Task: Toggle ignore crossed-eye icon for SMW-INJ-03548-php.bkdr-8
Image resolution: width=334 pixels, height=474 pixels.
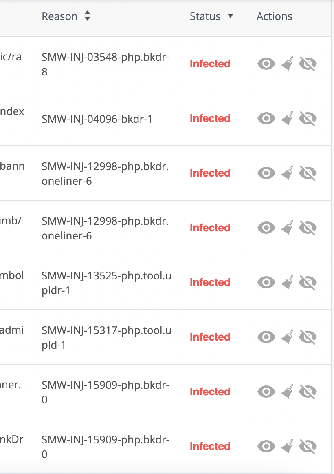Action: [308, 64]
